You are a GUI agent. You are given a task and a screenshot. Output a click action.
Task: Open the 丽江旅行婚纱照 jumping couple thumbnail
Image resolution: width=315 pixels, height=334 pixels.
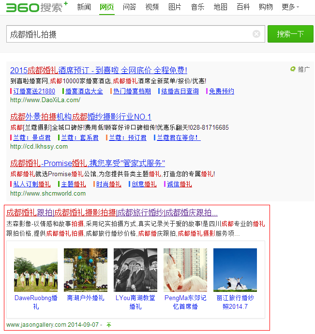click(235, 270)
